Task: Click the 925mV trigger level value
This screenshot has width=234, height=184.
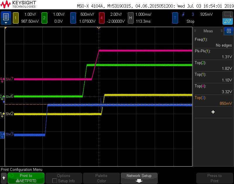Action: 207,14
